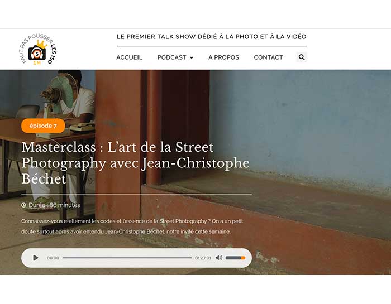Visit the Contact page
The height and width of the screenshot is (304, 391).
(268, 57)
